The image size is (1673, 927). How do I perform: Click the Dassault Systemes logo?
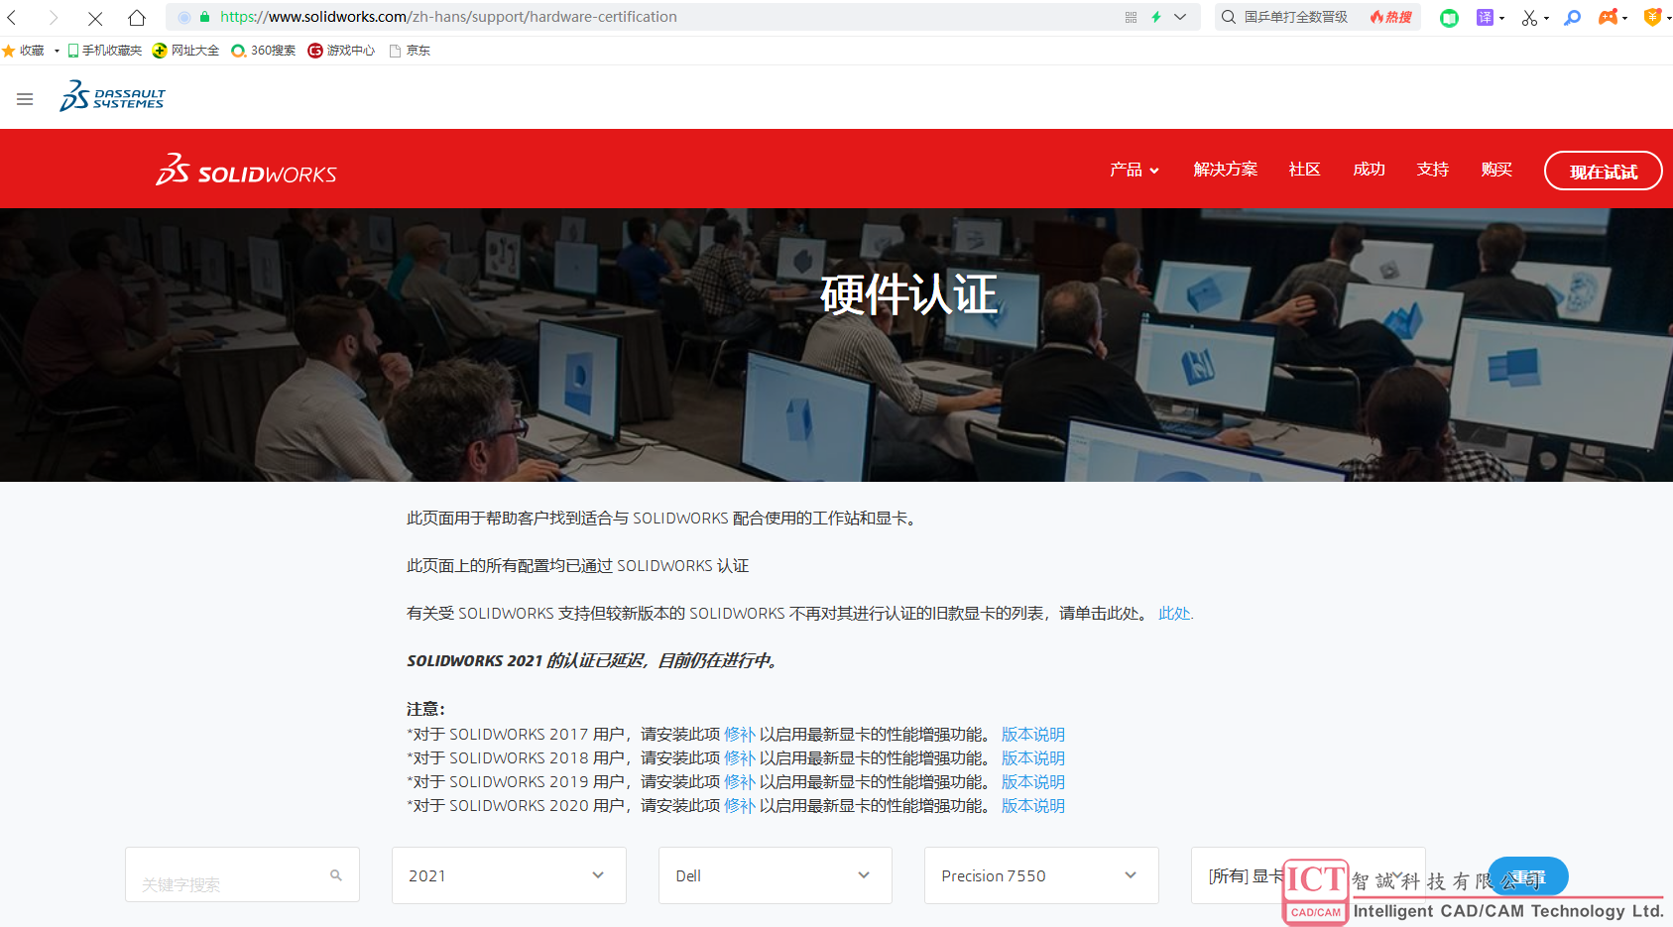click(x=112, y=96)
